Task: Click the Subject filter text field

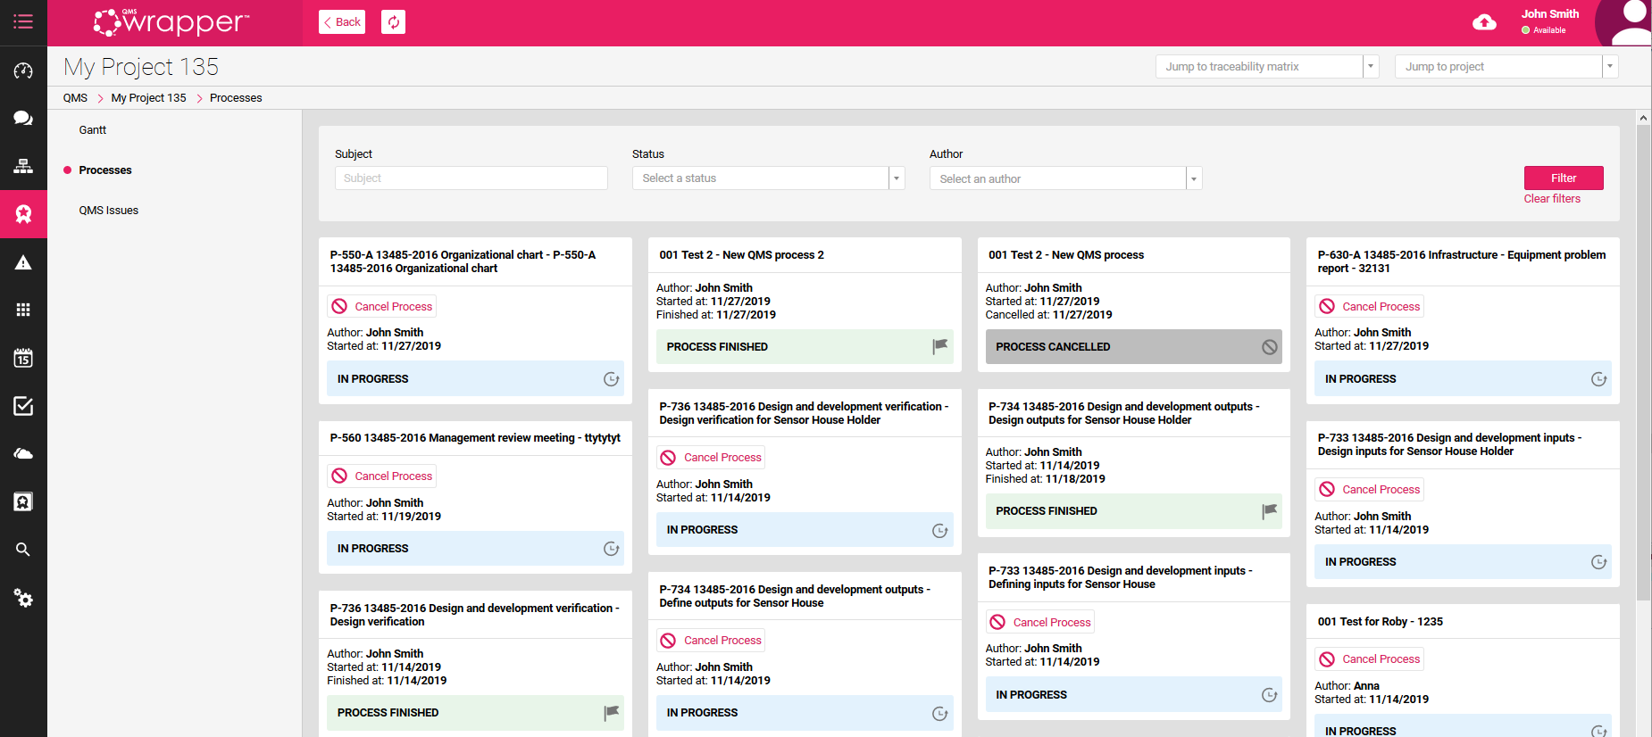Action: point(471,178)
